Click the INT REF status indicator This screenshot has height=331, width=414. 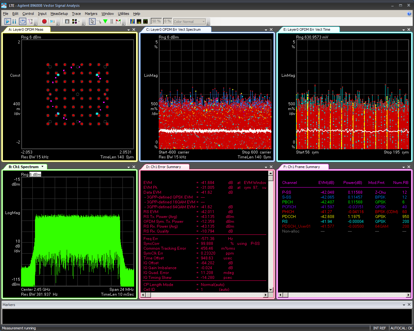coord(379,328)
